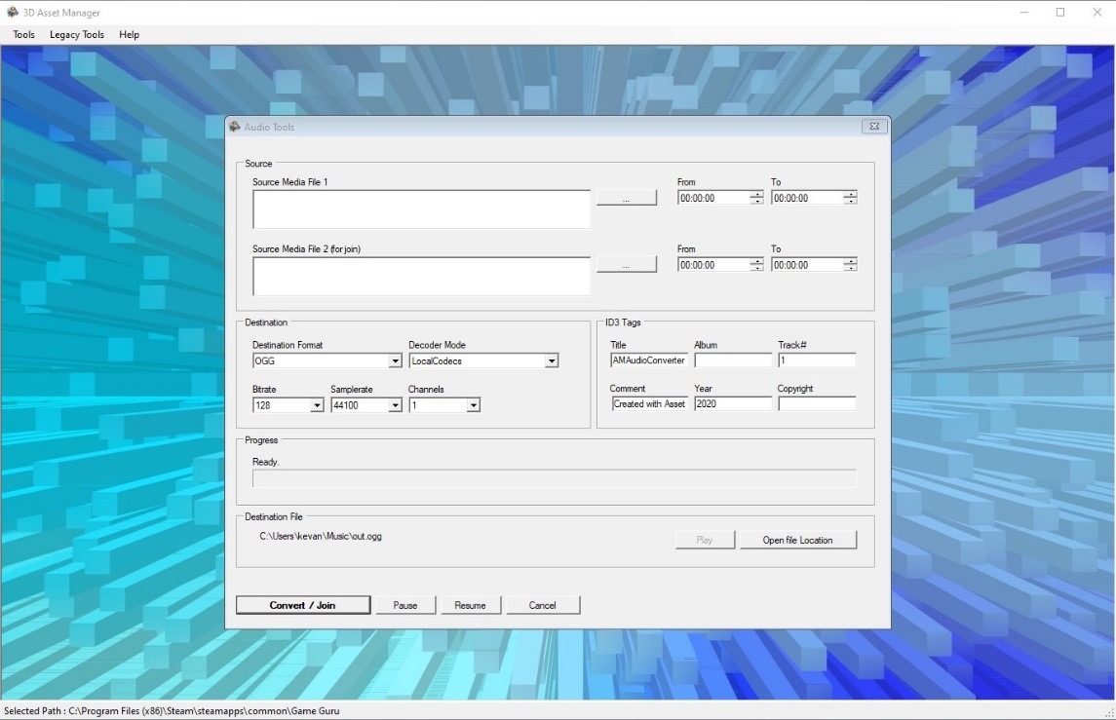Image resolution: width=1116 pixels, height=720 pixels.
Task: Click the ID3 Album input field
Action: pos(732,360)
